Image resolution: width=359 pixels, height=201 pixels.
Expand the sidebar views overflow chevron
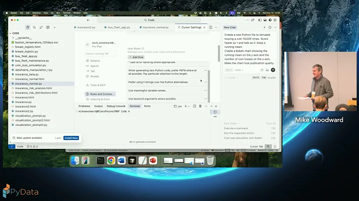coord(54,27)
